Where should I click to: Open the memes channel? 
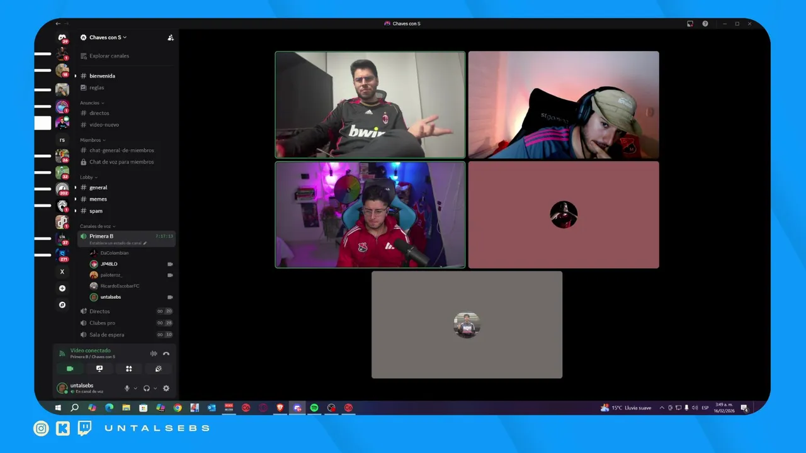126,199
